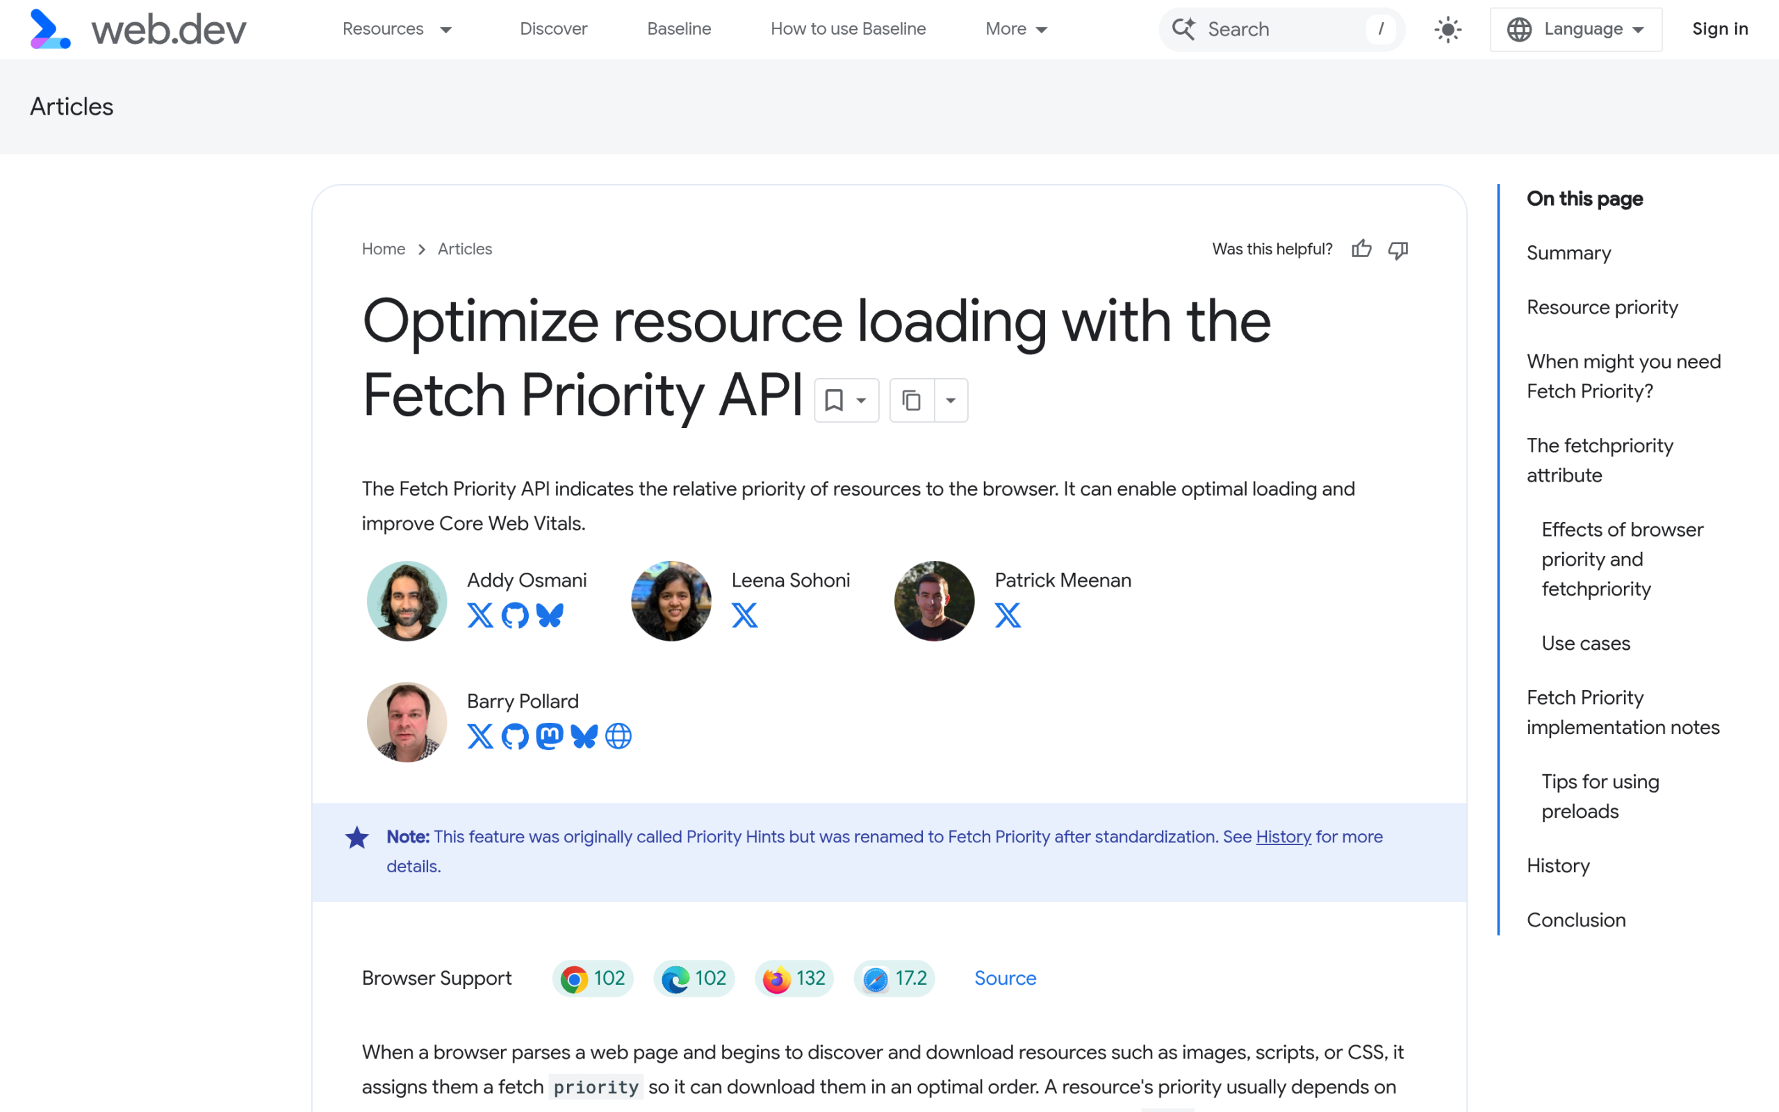The image size is (1779, 1112).
Task: Click Barry Pollard author name
Action: point(523,702)
